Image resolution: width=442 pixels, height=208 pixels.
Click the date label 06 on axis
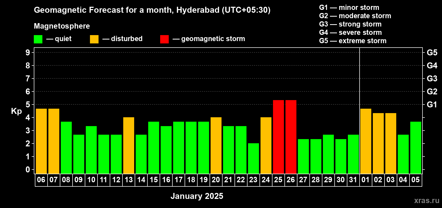[41, 180]
